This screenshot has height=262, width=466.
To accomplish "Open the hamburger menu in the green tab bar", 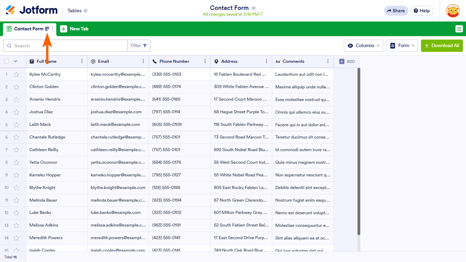I will pos(459,29).
